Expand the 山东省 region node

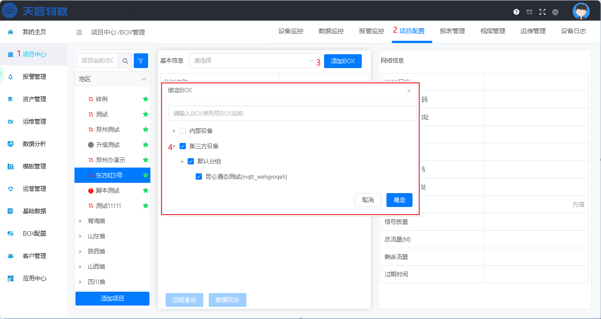[x=80, y=236]
